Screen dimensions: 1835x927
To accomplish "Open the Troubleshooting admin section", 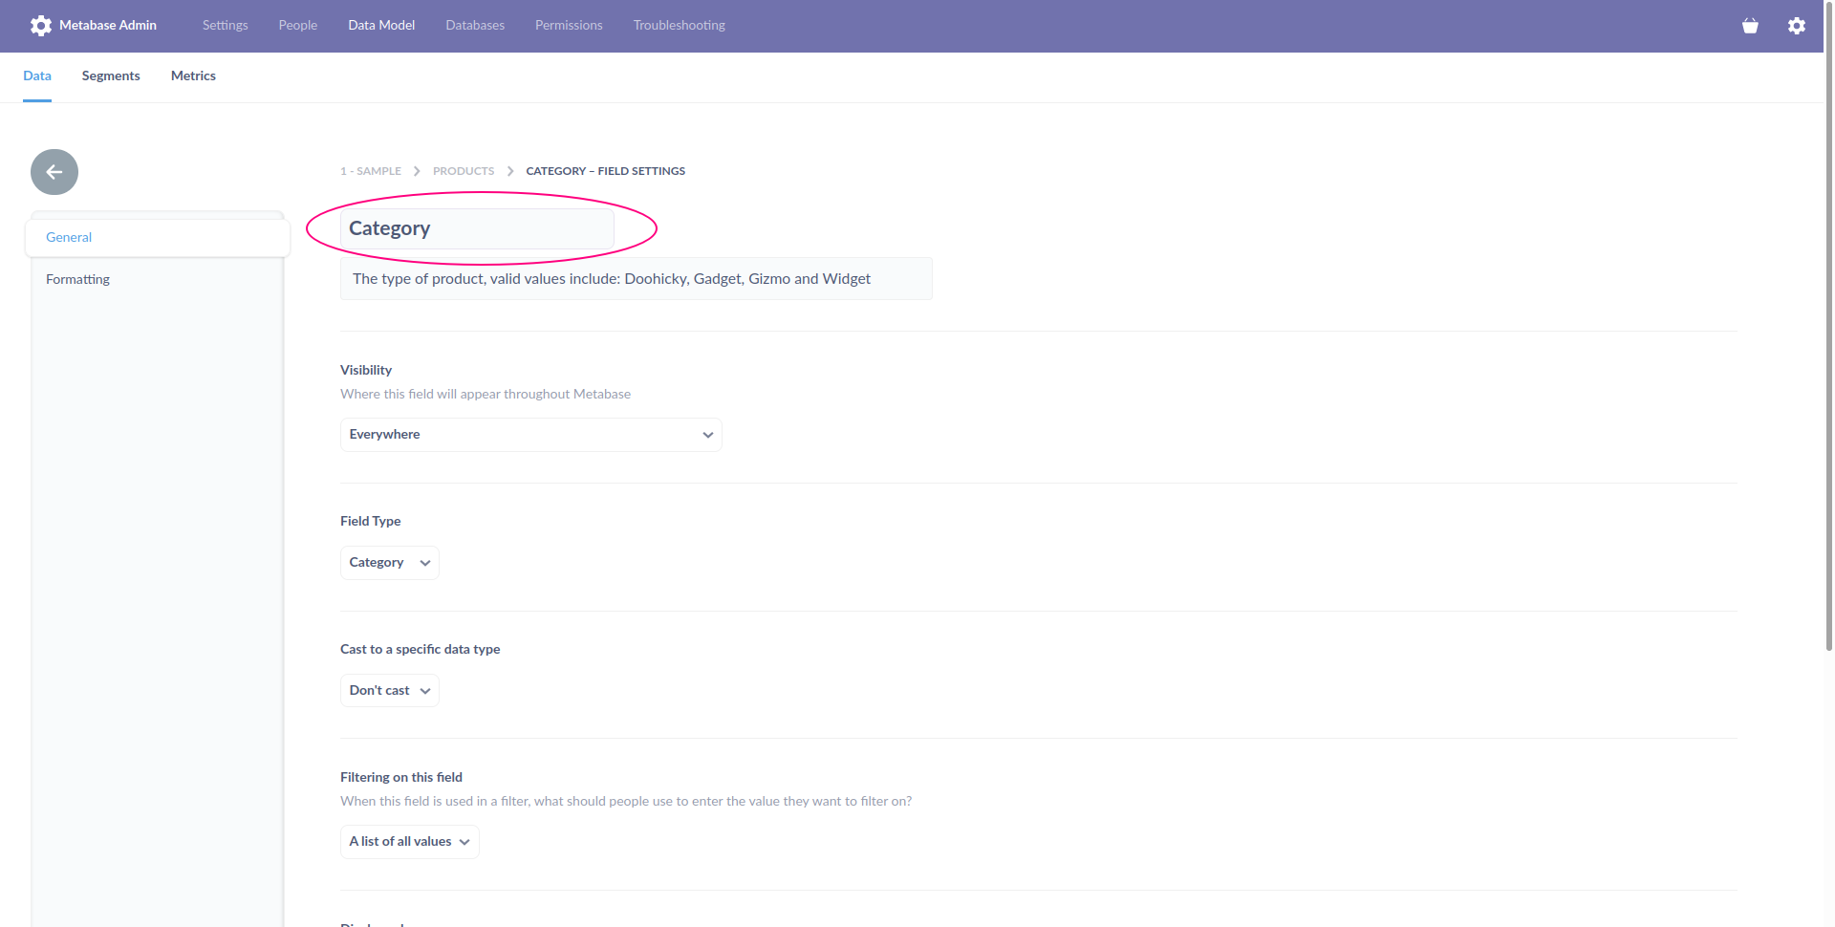I will point(679,26).
